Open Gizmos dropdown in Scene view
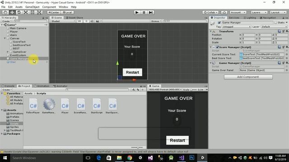This screenshot has width=289, height=162. tap(156, 21)
